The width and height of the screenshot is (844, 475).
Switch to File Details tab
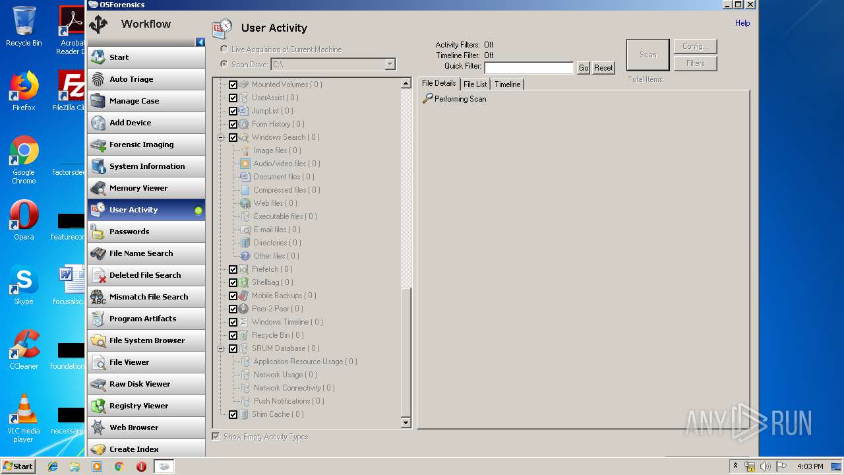pyautogui.click(x=438, y=83)
